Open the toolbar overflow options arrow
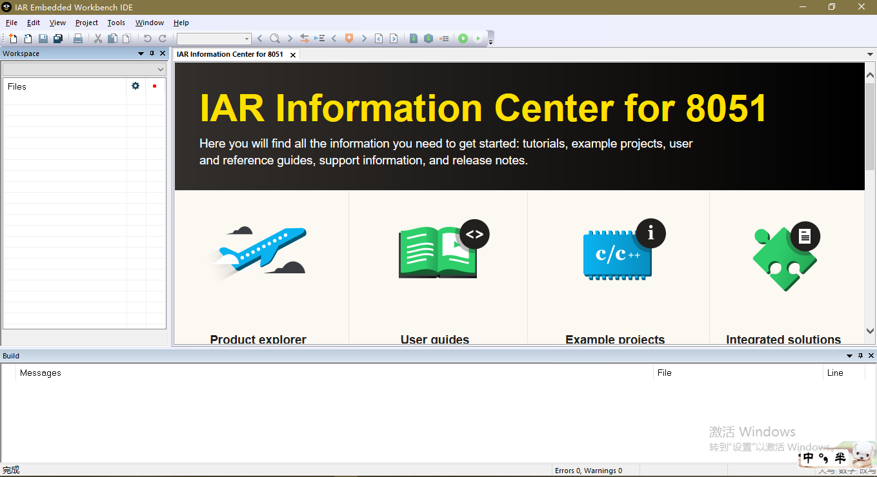 click(x=490, y=42)
